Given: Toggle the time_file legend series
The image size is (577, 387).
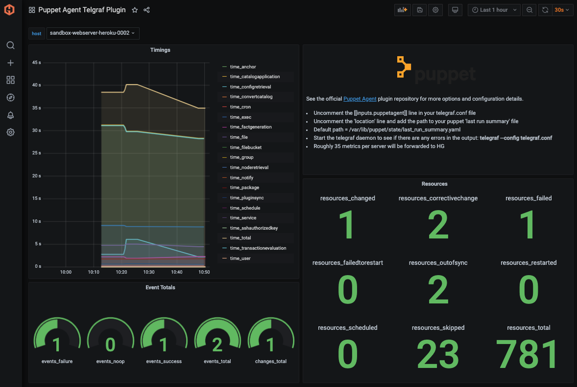Looking at the screenshot, I should click(x=239, y=137).
